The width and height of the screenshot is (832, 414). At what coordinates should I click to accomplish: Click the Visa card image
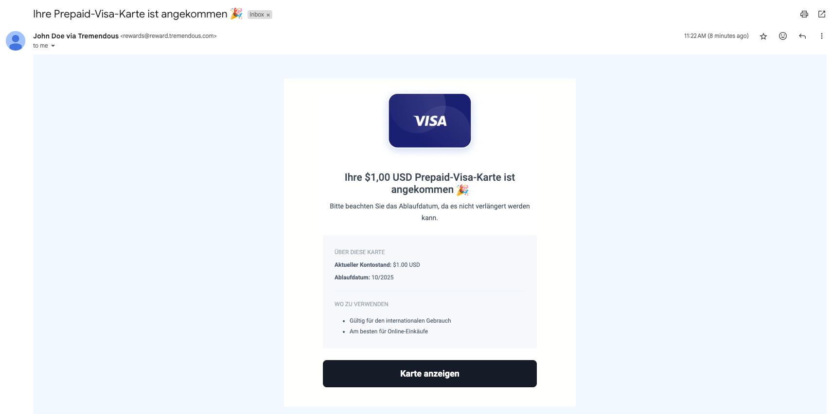(430, 121)
